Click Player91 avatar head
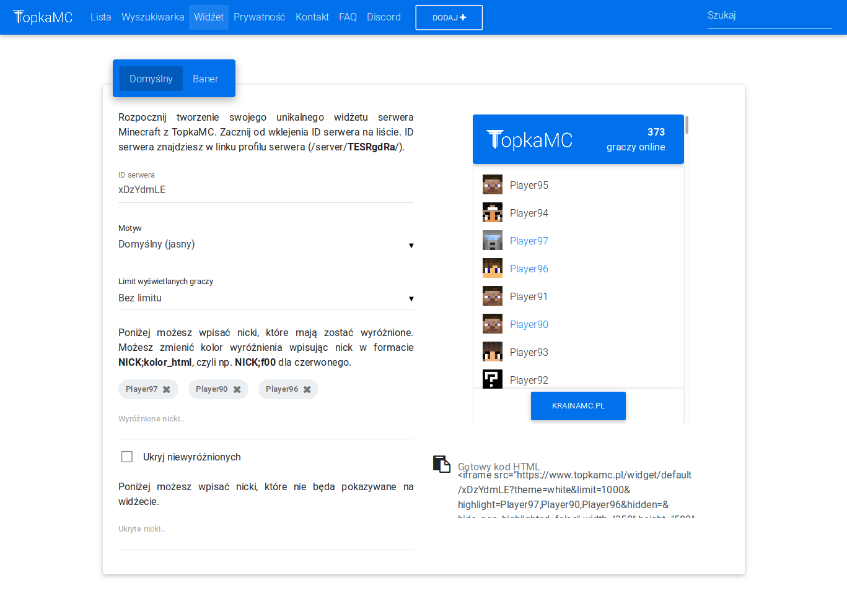Image resolution: width=847 pixels, height=604 pixels. pyautogui.click(x=493, y=296)
